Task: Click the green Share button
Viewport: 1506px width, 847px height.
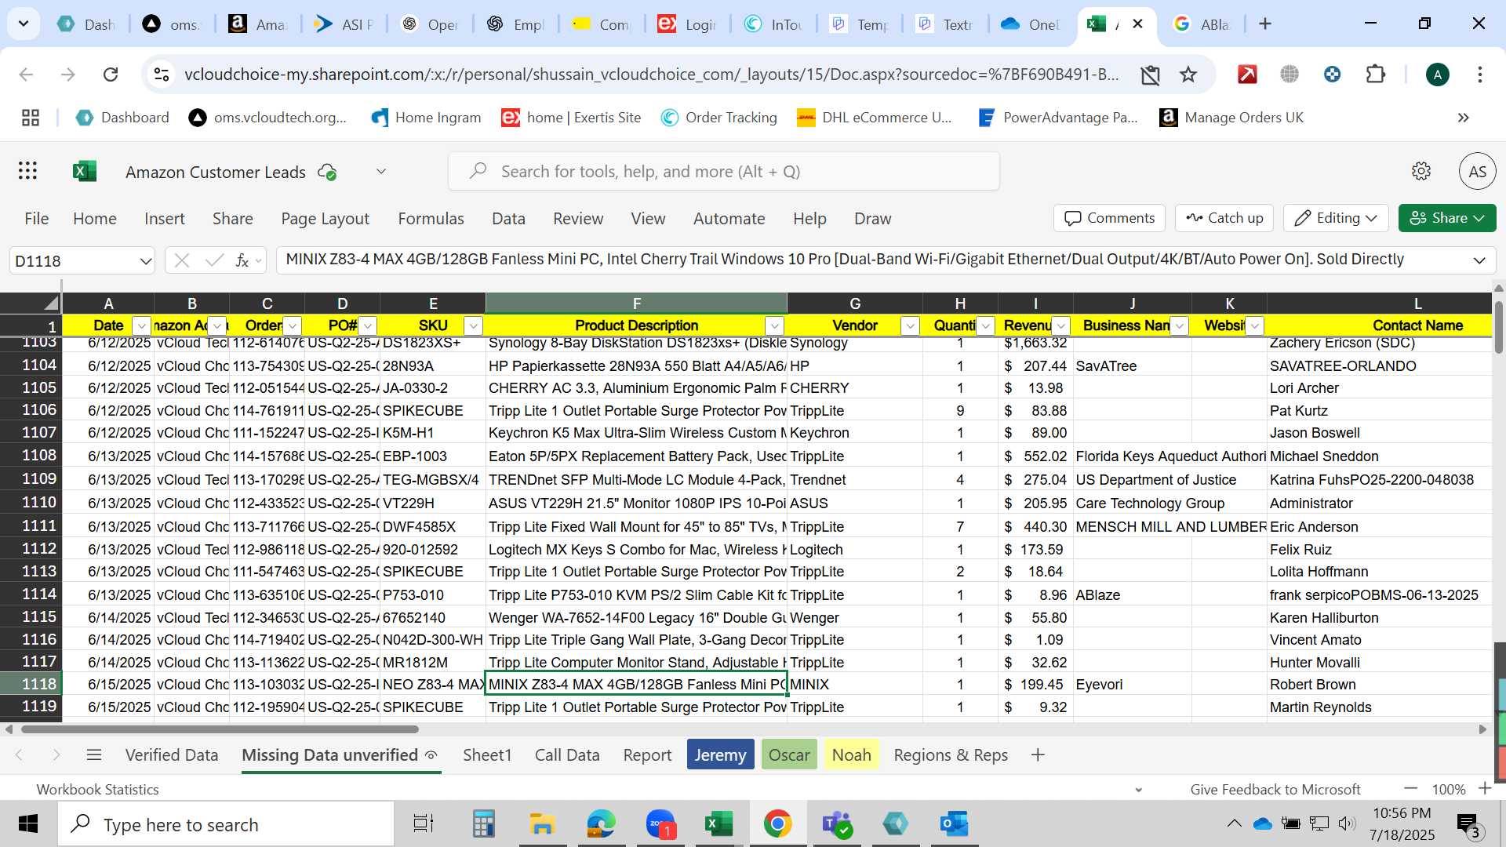Action: click(1446, 218)
